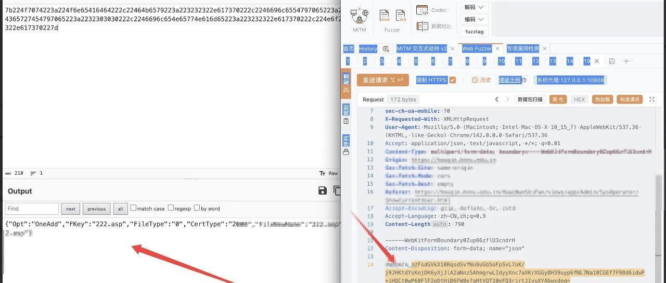The height and width of the screenshot is (283, 666).
Task: Click next in Output find bar
Action: (x=70, y=209)
